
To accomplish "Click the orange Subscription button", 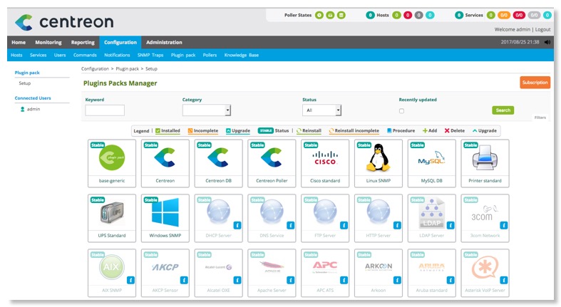I will click(x=535, y=83).
